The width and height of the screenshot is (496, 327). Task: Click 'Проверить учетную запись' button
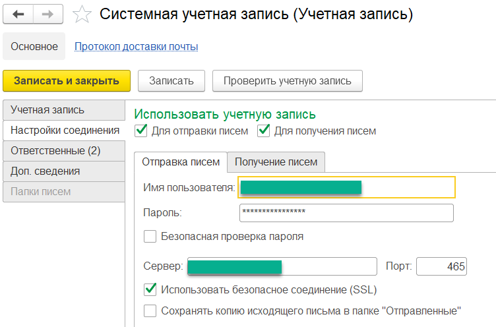point(287,81)
